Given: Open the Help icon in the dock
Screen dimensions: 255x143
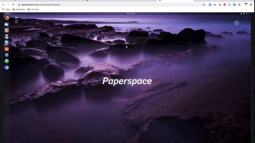Looking at the screenshot, I should (x=7, y=55).
